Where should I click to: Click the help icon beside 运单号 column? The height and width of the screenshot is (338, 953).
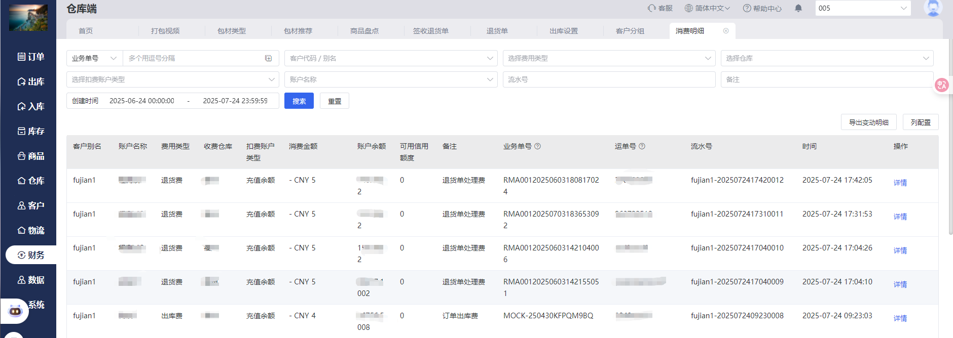[x=642, y=146]
